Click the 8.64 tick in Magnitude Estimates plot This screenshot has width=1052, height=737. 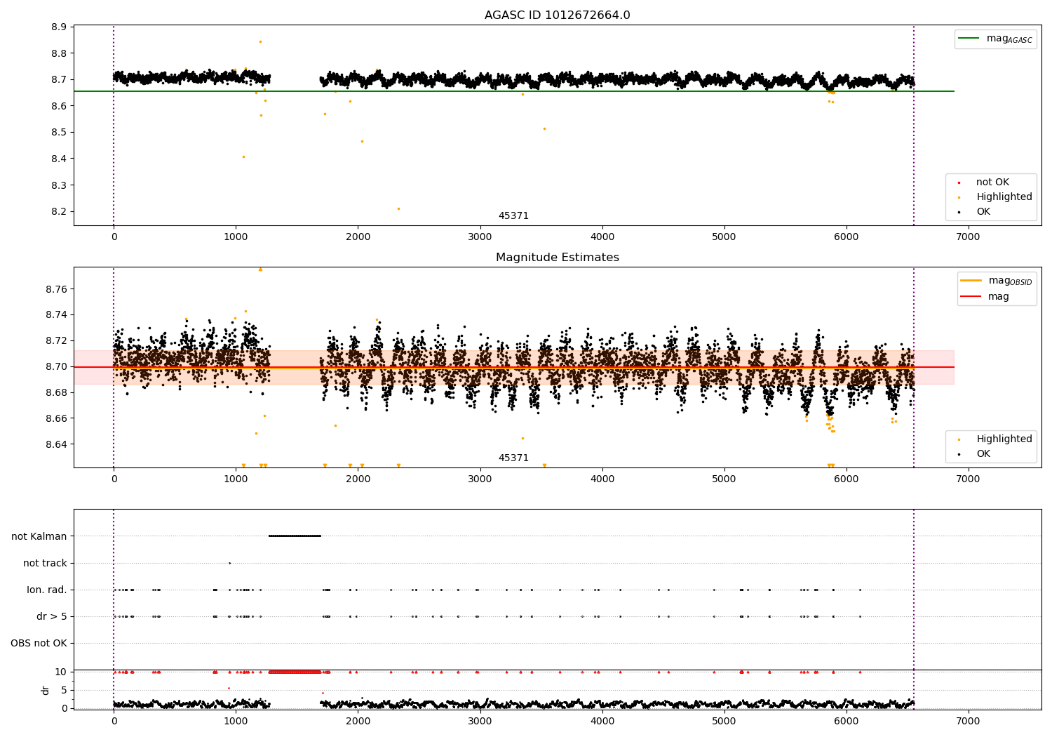pos(56,444)
